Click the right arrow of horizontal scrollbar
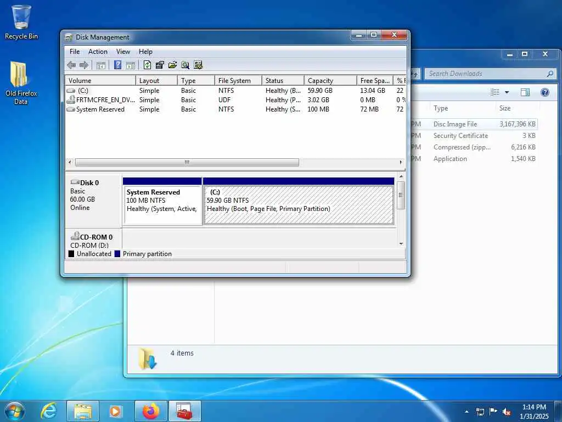Screen dimensions: 562x422 [x=401, y=162]
